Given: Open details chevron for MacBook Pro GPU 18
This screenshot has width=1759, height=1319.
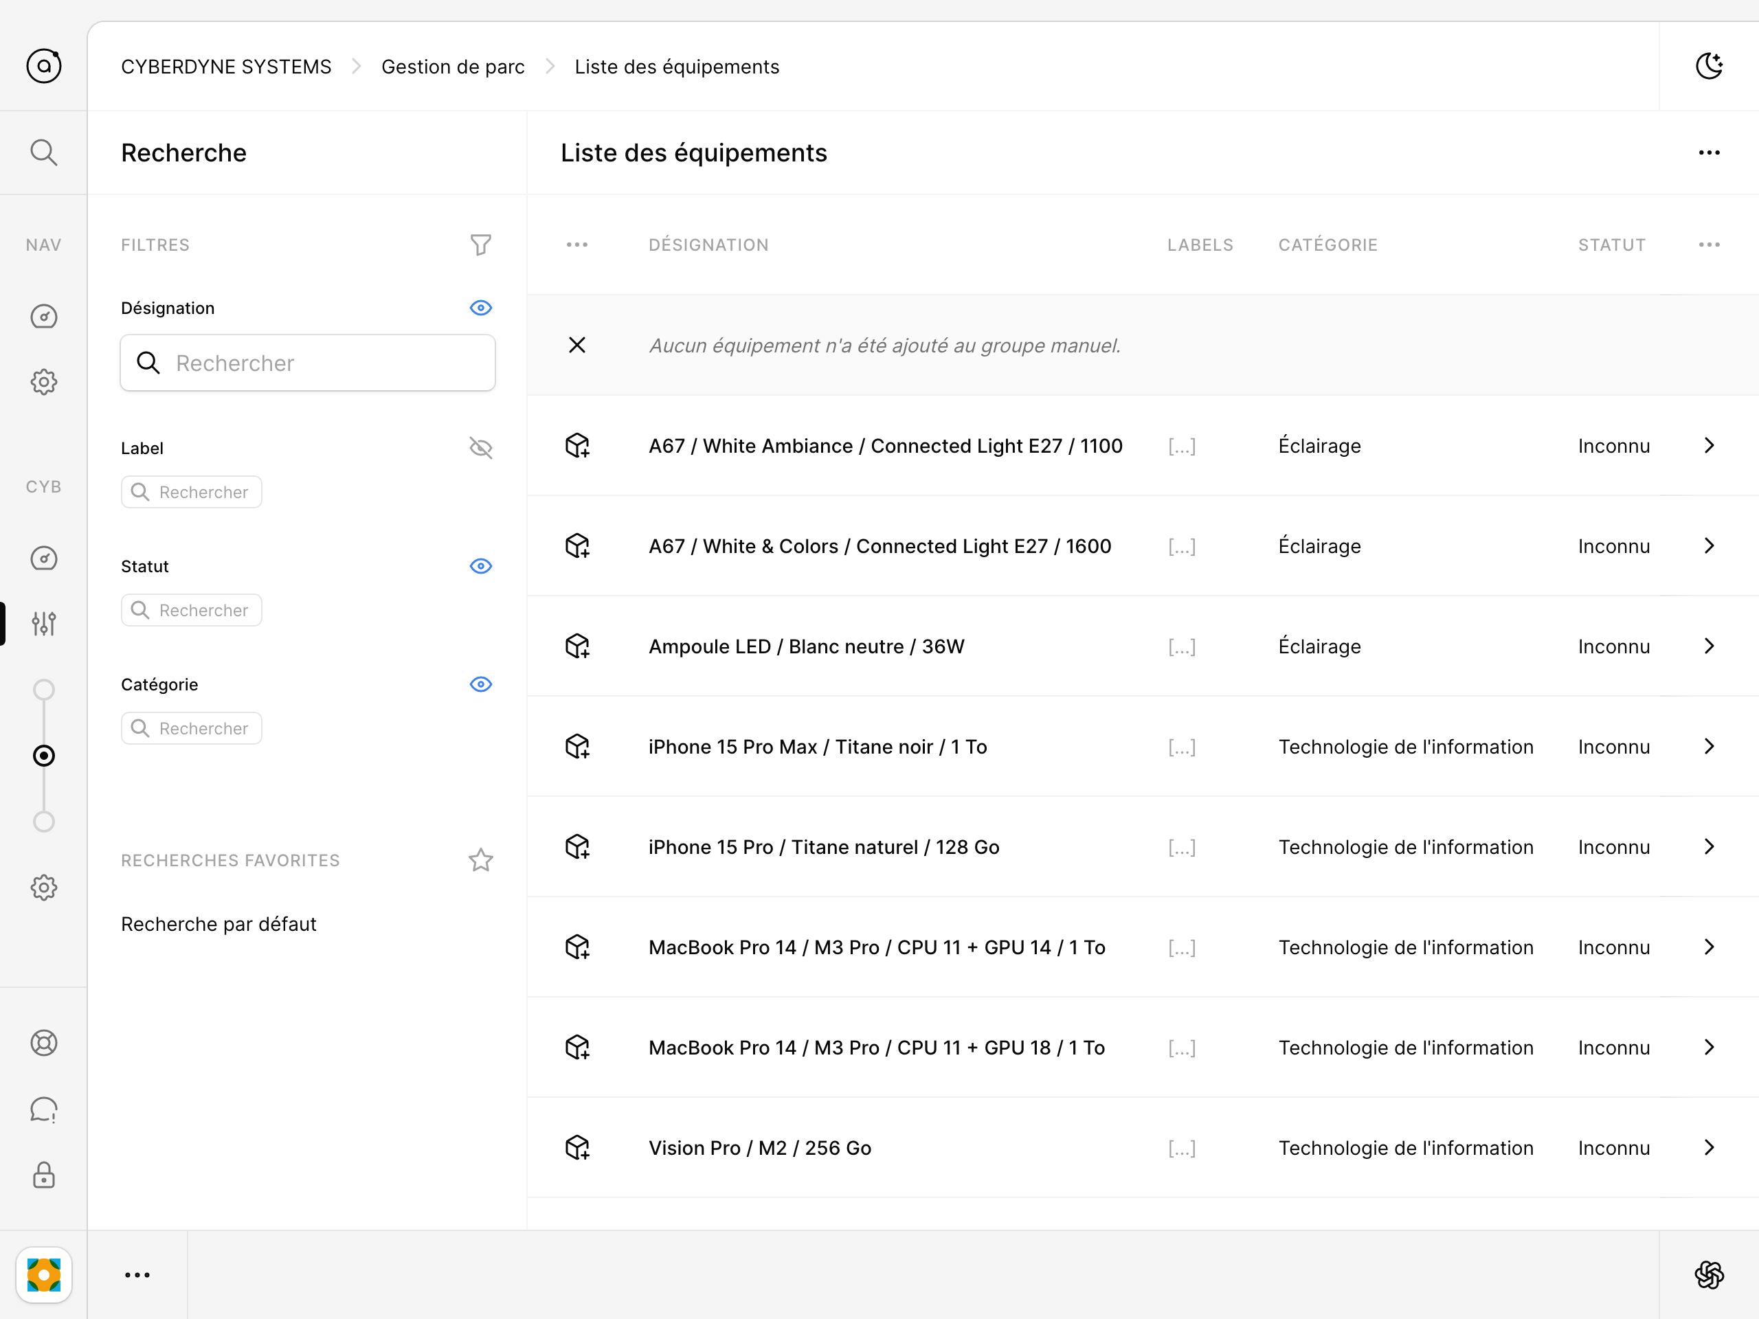Looking at the screenshot, I should coord(1709,1047).
